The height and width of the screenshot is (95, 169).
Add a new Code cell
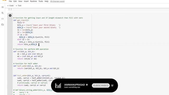(x=10, y=6)
